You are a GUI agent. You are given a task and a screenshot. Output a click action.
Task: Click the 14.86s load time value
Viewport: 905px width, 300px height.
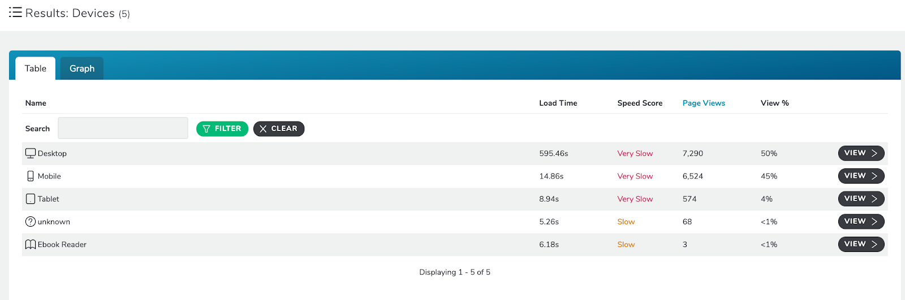(551, 176)
